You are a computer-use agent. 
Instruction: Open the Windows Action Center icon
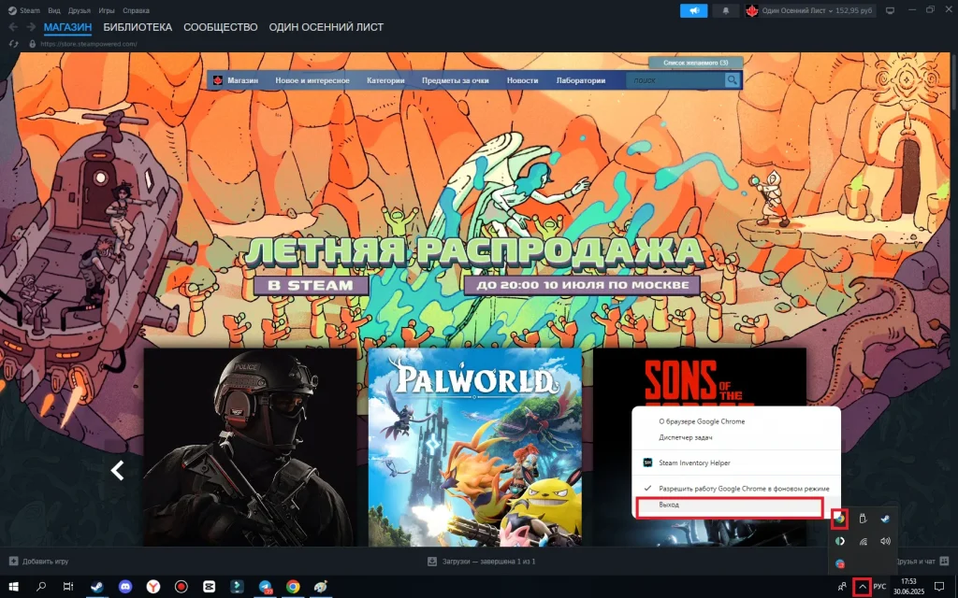click(939, 587)
